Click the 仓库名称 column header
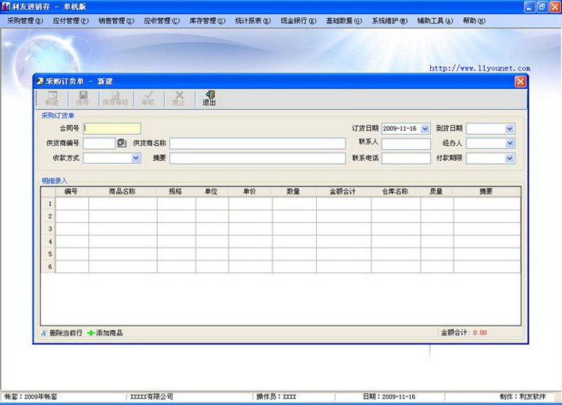The width and height of the screenshot is (562, 405). click(396, 191)
